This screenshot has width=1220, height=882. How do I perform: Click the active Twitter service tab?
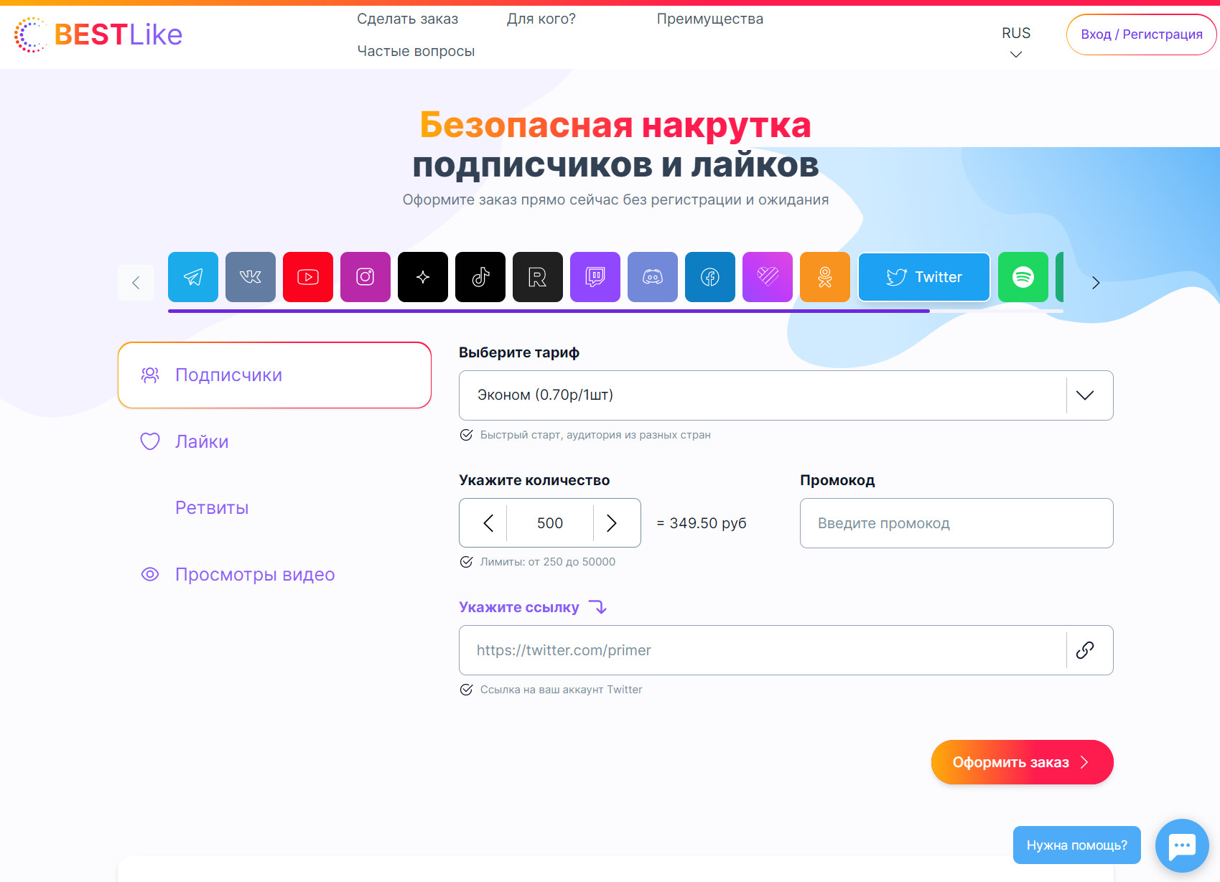[x=924, y=277]
